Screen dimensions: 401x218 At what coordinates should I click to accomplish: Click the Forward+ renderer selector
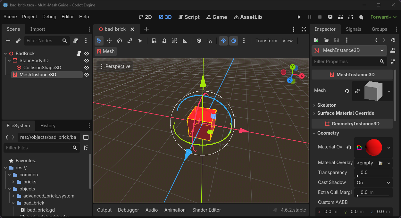click(383, 17)
